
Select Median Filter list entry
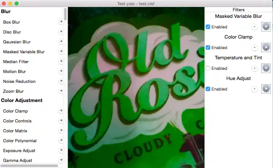[16, 62]
